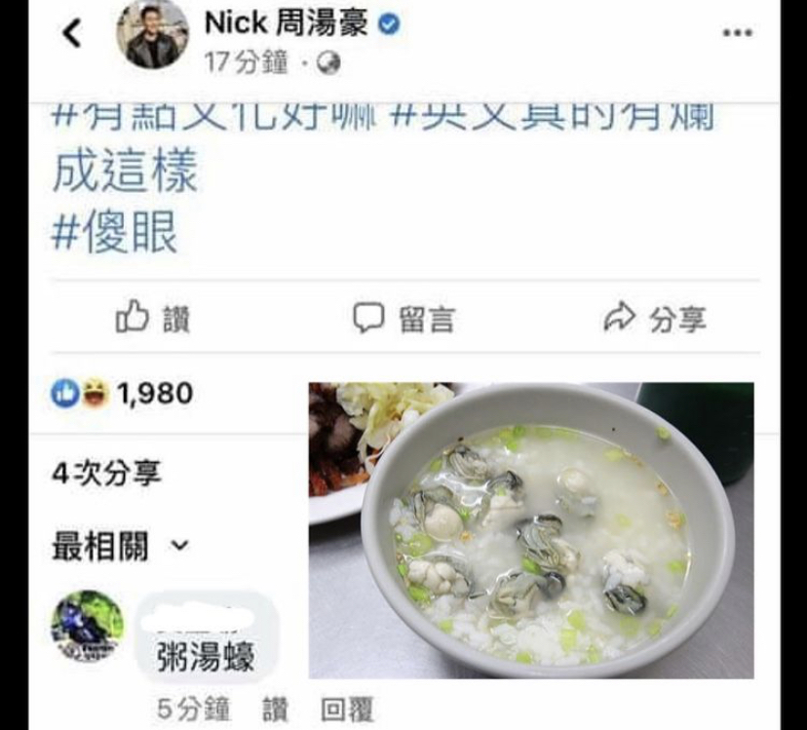Open the three-dot post options menu

pos(738,33)
